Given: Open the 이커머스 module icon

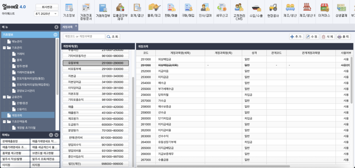Looking at the screenshot, I should click(324, 11).
